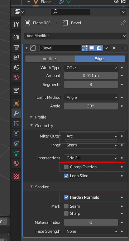Image resolution: width=129 pixels, height=241 pixels.
Task: Open the Inner Sharp miter dropdown
Action: [91, 145]
